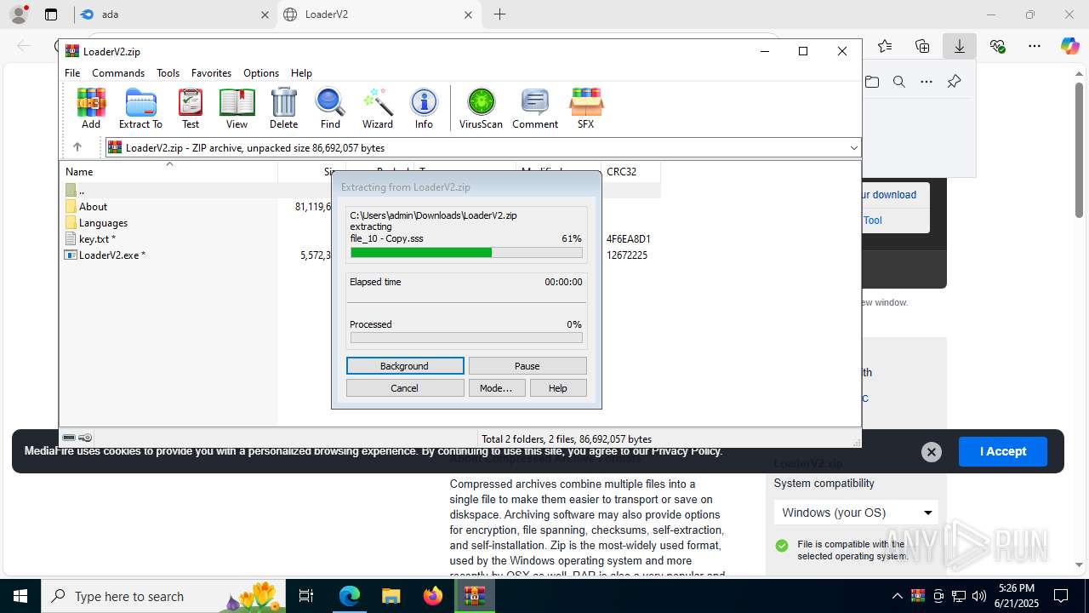The width and height of the screenshot is (1089, 613).
Task: Switch to the ada browser tab
Action: (x=174, y=14)
